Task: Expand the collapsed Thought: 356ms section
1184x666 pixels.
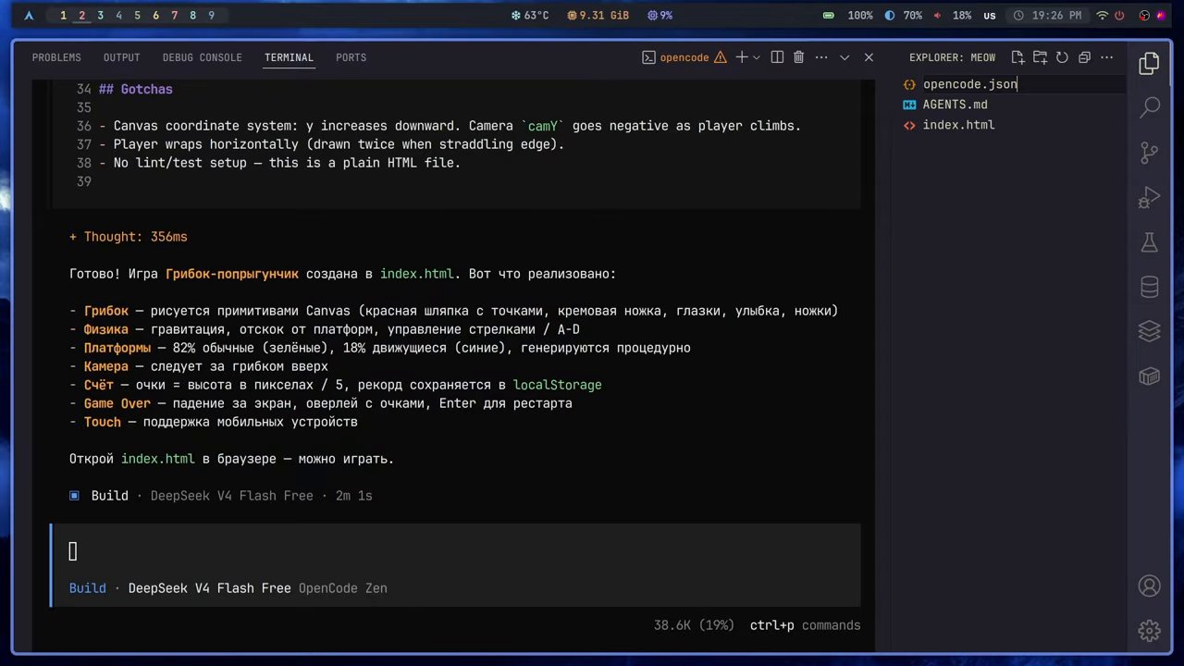Action: (x=129, y=237)
